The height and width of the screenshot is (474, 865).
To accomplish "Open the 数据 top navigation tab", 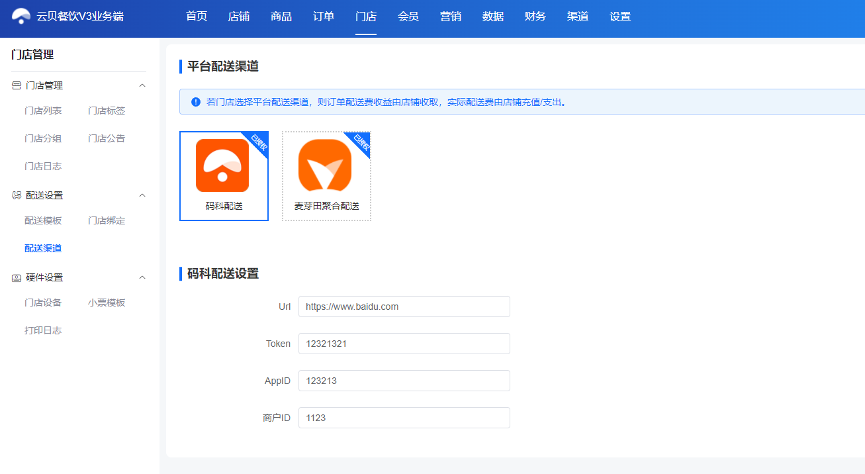I will [x=493, y=17].
